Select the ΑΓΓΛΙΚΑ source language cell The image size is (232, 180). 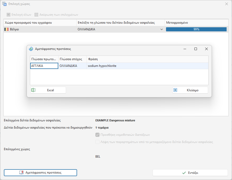coord(44,66)
